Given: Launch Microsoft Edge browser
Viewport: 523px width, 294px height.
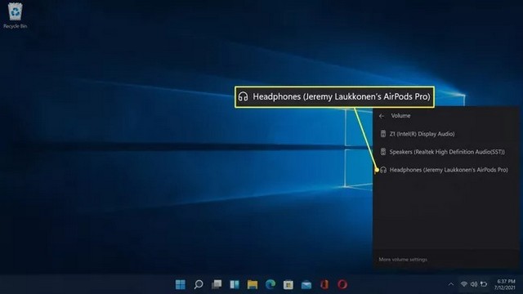Looking at the screenshot, I should click(270, 284).
